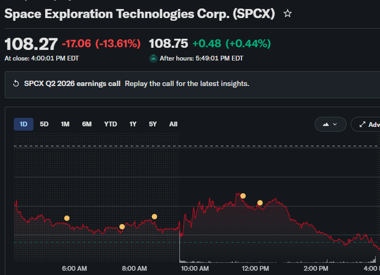
Task: Click the event marker just after 12:00 PM
Action: pyautogui.click(x=260, y=203)
